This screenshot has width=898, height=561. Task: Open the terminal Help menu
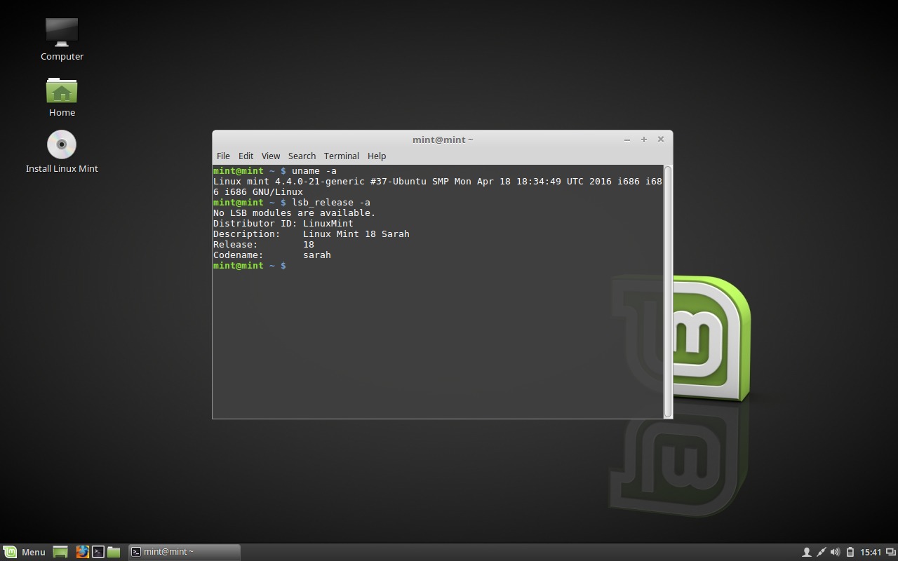(377, 156)
